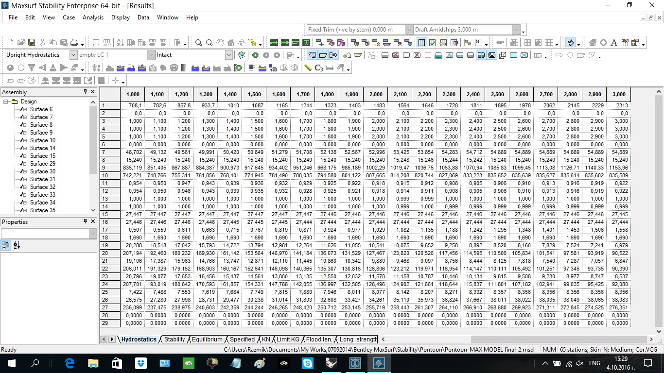Switch to the Equilibrium results tab
The width and height of the screenshot is (664, 373).
pyautogui.click(x=207, y=339)
